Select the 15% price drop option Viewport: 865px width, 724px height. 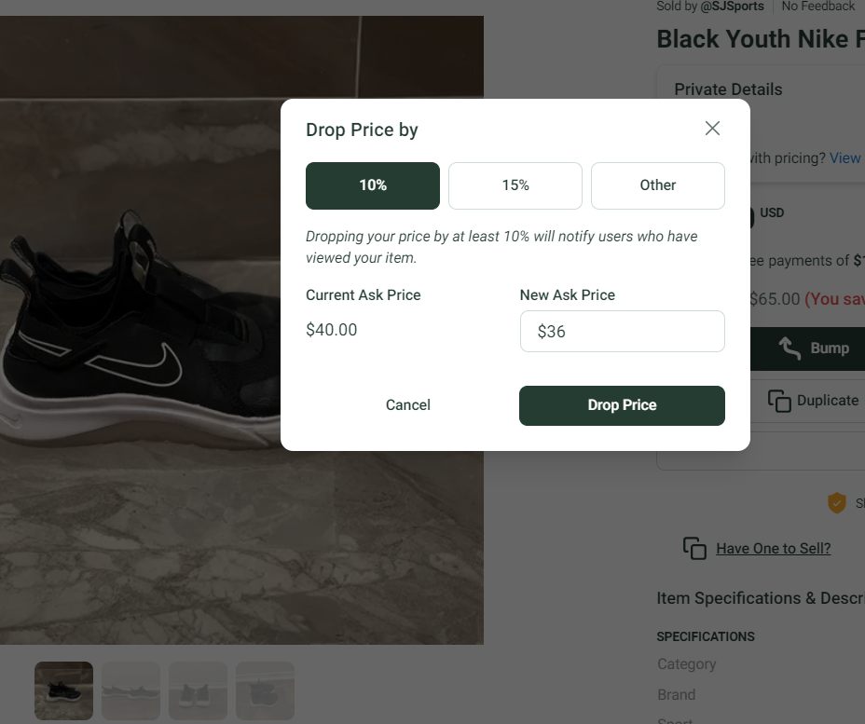click(515, 185)
